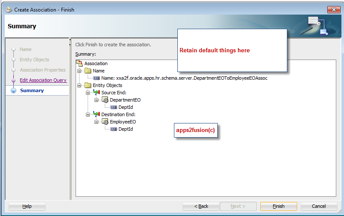Select the Source End label in the tree
The image size is (344, 216).
coord(114,93)
